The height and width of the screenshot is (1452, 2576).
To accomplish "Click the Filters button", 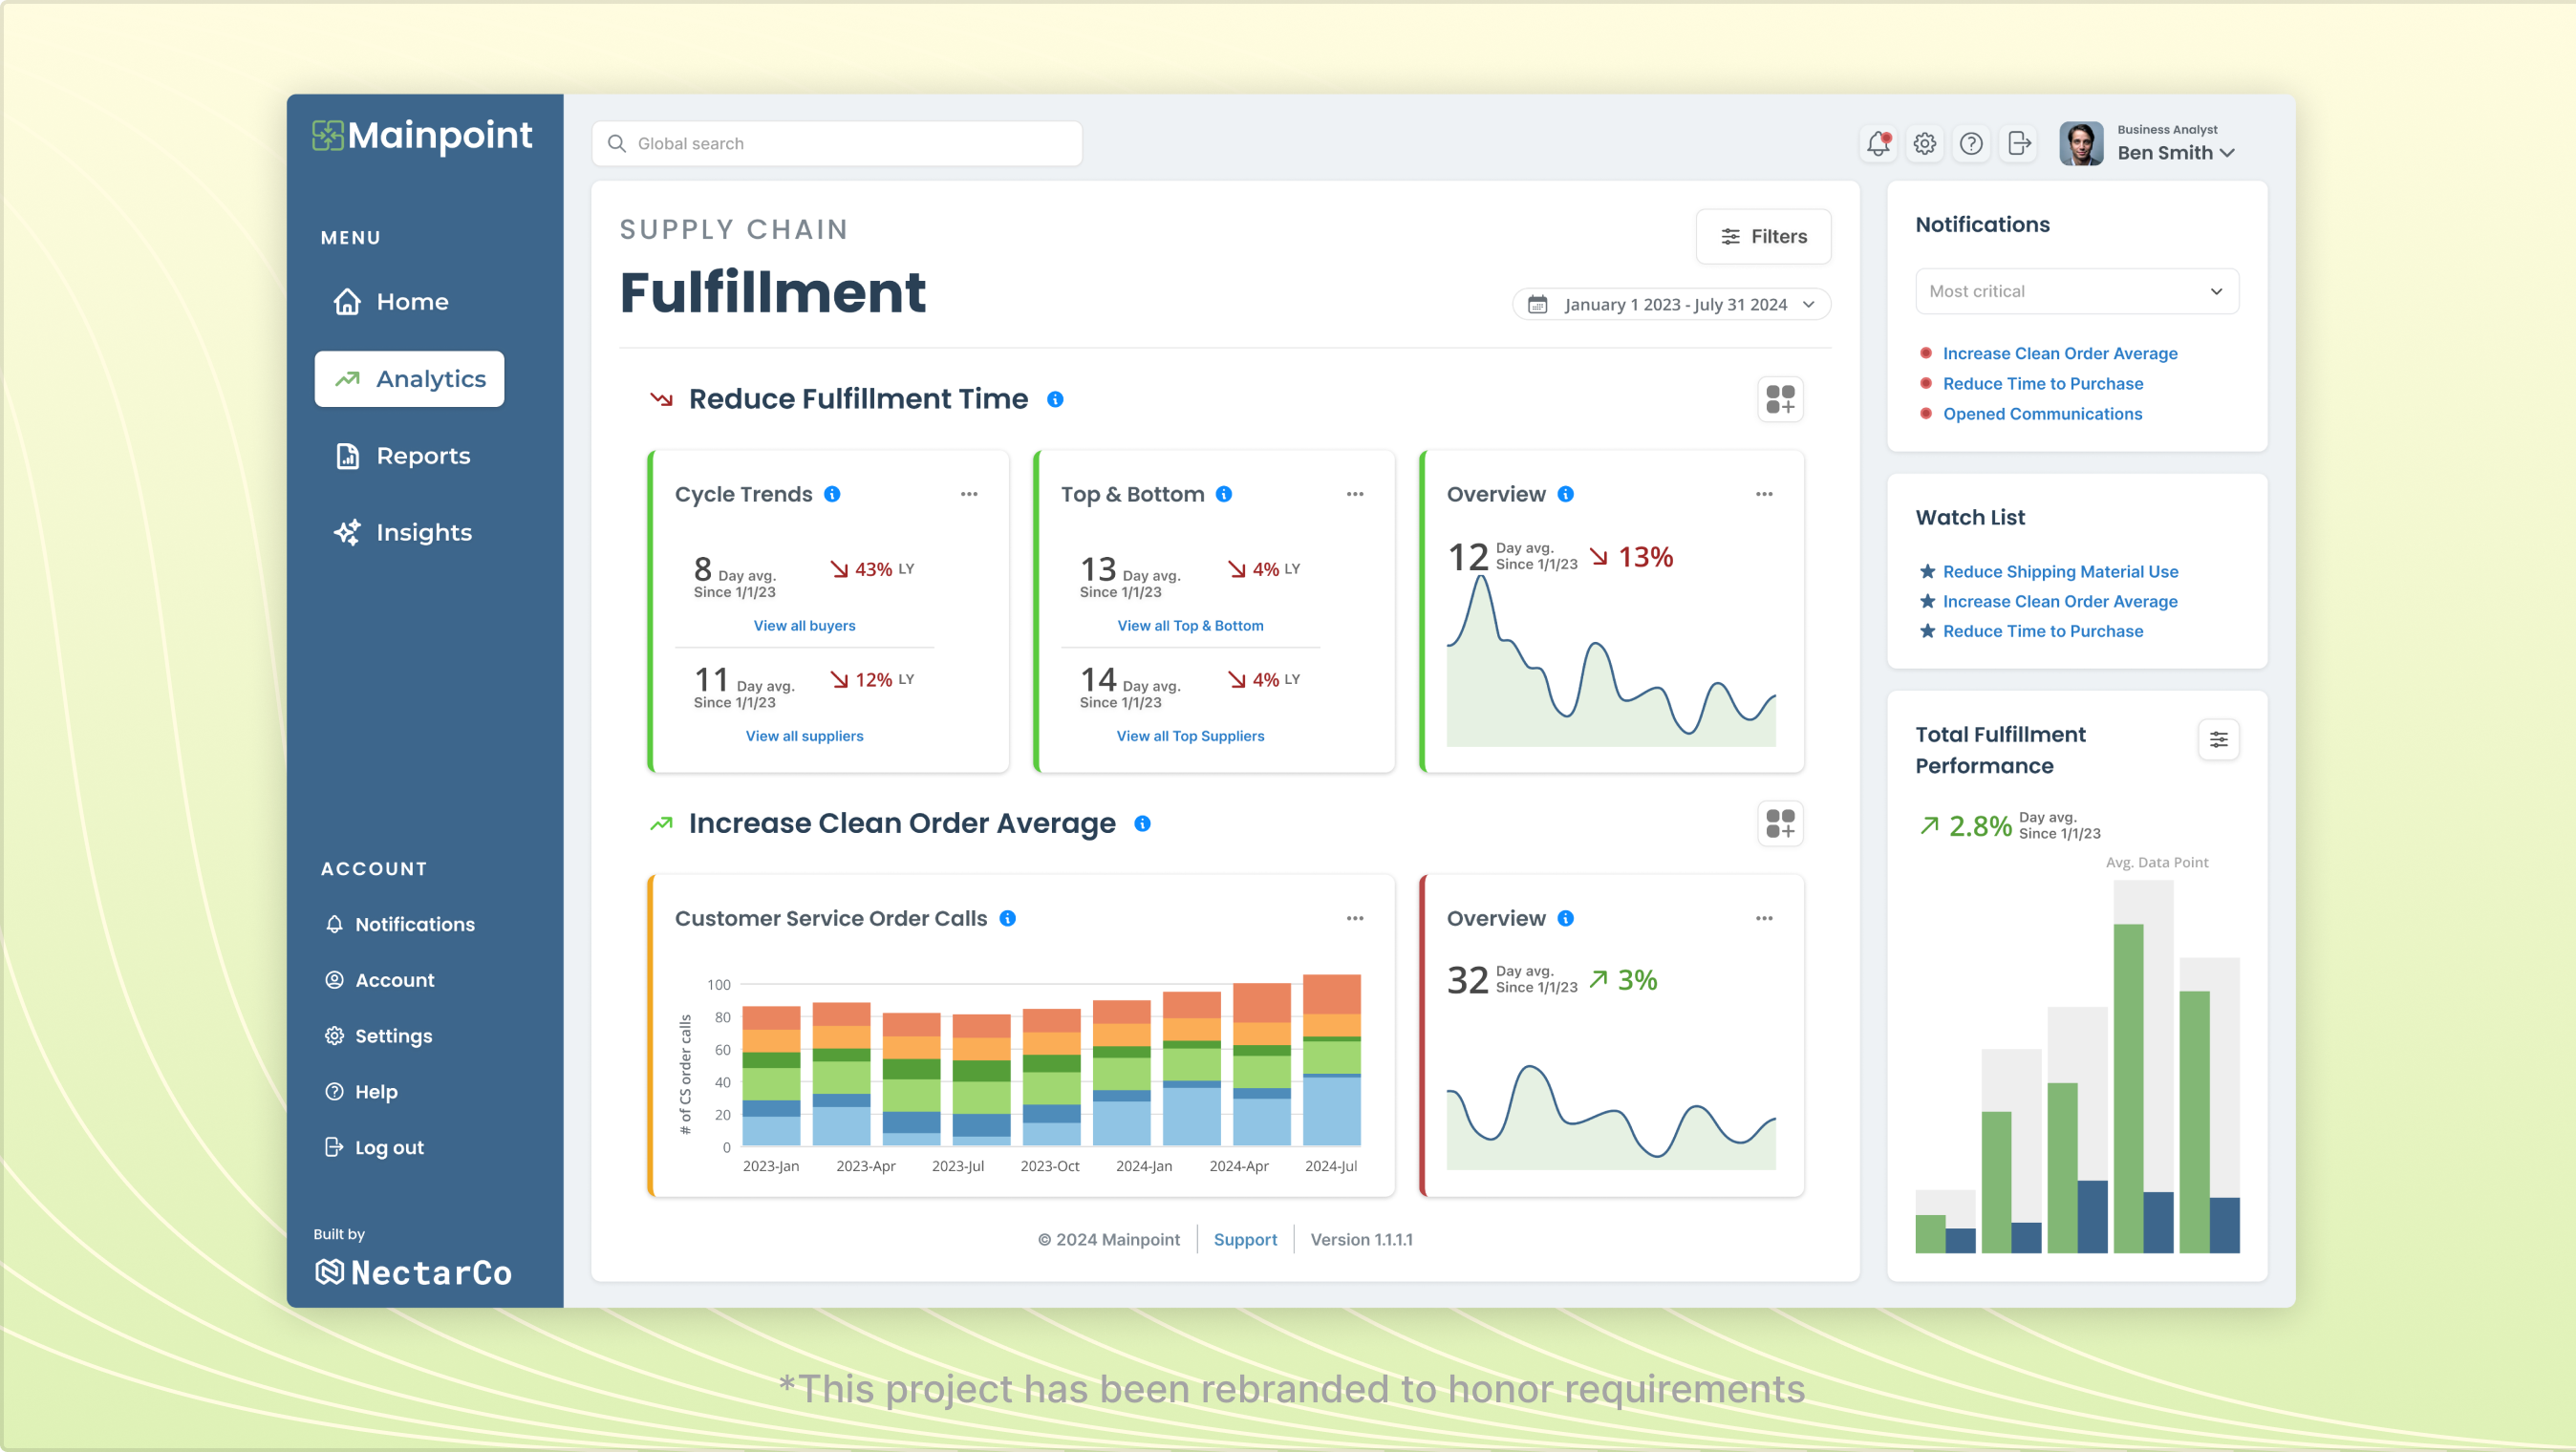I will click(1763, 237).
